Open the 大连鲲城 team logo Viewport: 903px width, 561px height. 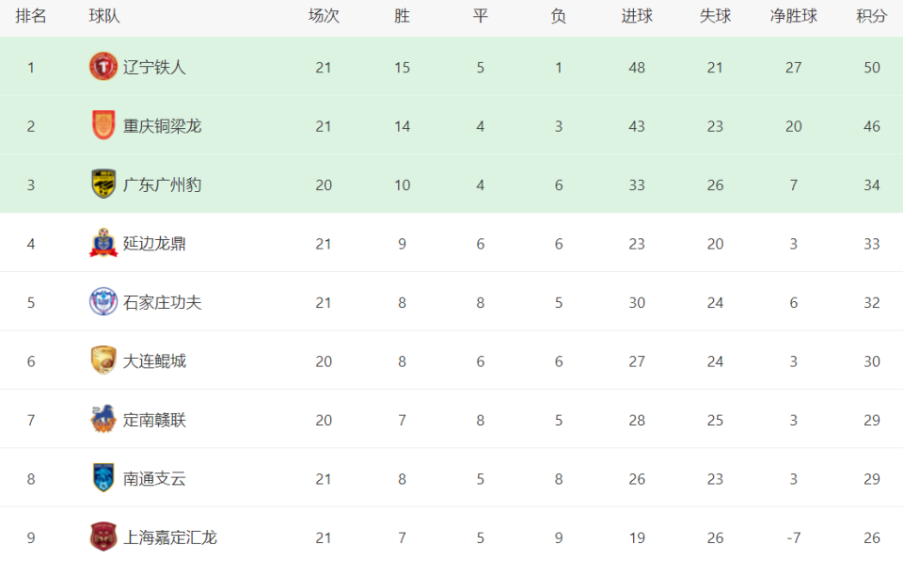(103, 361)
